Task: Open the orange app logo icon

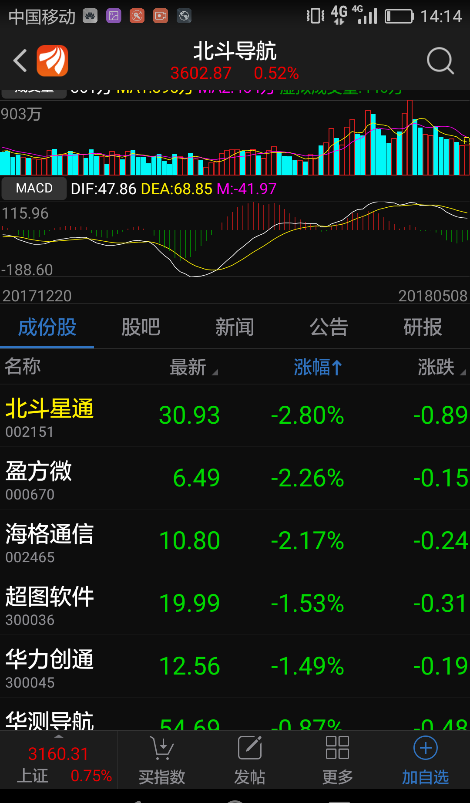Action: click(52, 61)
